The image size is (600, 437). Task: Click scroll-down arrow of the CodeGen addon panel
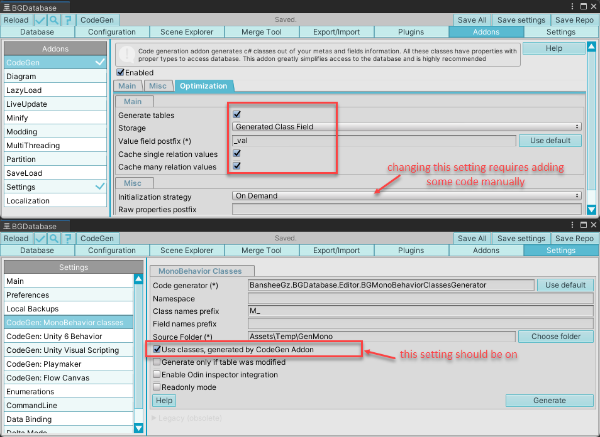[592, 209]
